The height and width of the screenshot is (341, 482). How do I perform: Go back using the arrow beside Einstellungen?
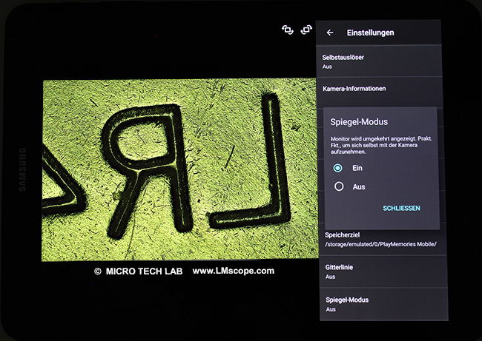pyautogui.click(x=330, y=33)
